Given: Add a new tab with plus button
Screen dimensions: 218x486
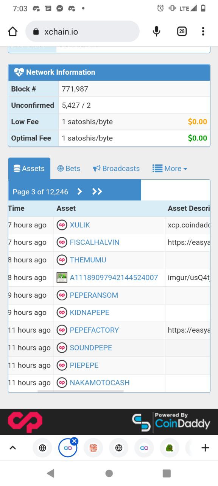Looking at the screenshot, I should point(205,448).
